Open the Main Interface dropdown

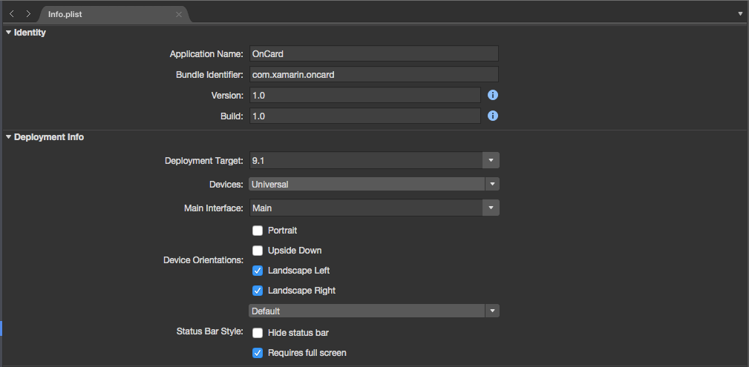pos(491,208)
